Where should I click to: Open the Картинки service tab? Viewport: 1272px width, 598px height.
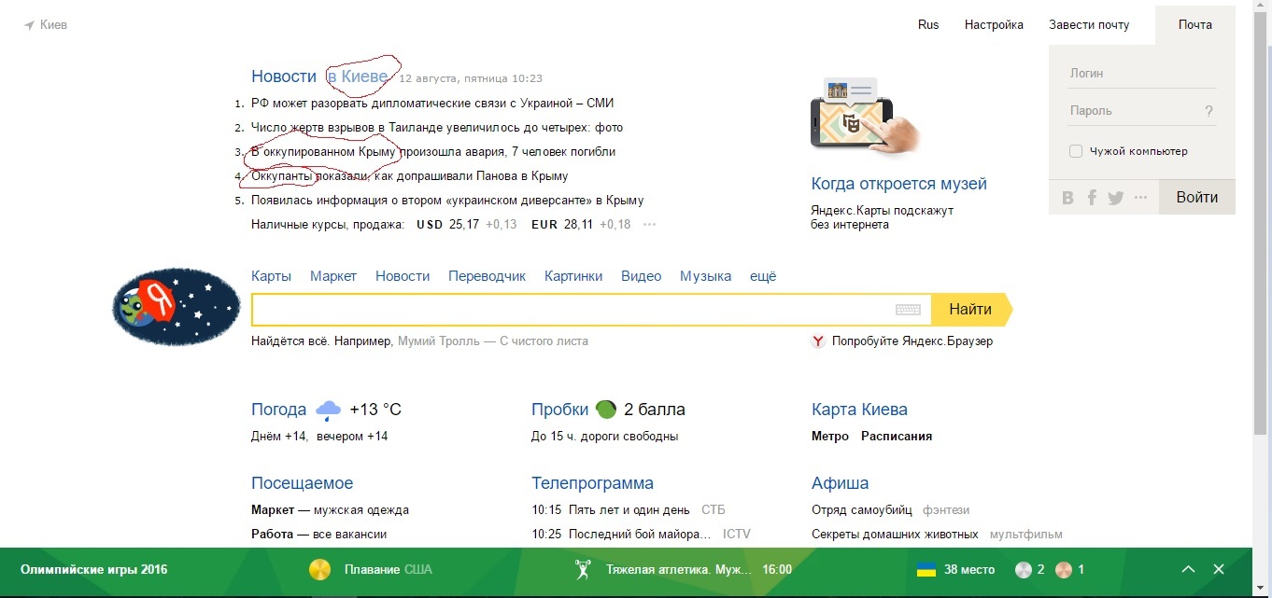tap(573, 276)
